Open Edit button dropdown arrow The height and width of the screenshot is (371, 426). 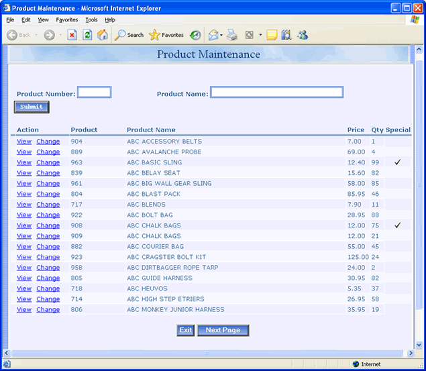click(260, 35)
